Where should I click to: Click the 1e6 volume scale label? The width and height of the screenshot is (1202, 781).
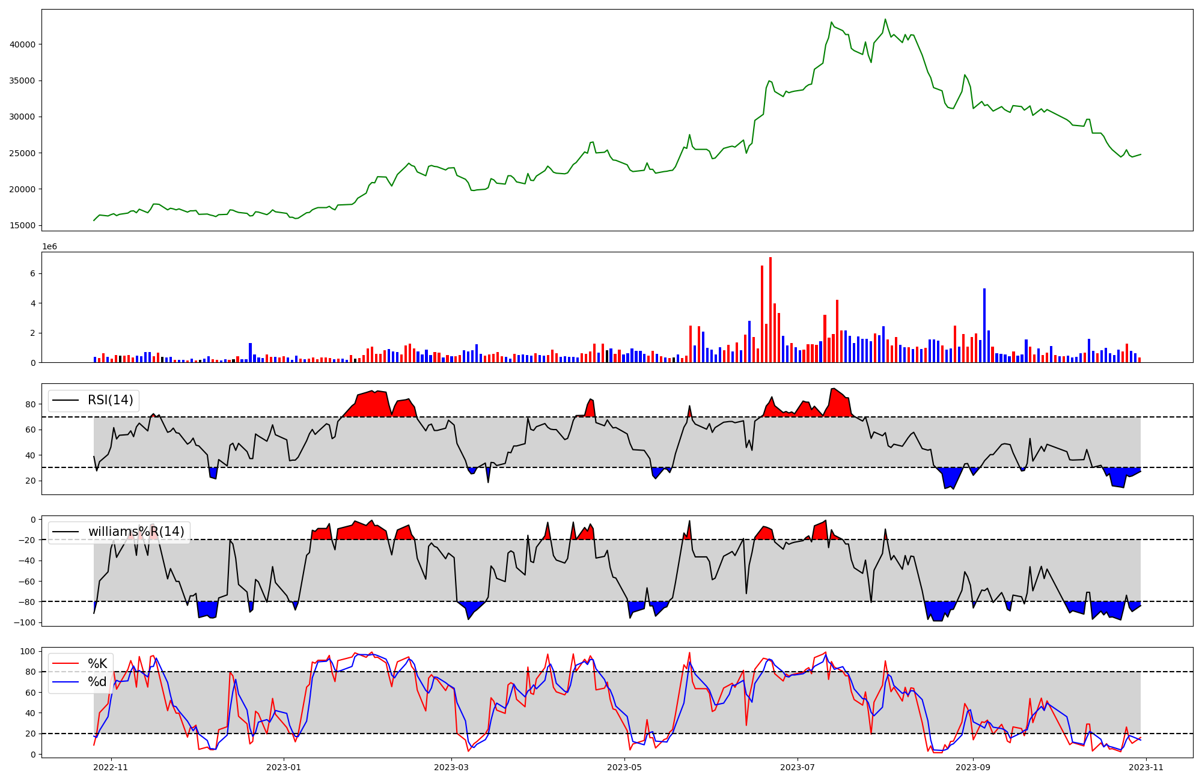(49, 247)
